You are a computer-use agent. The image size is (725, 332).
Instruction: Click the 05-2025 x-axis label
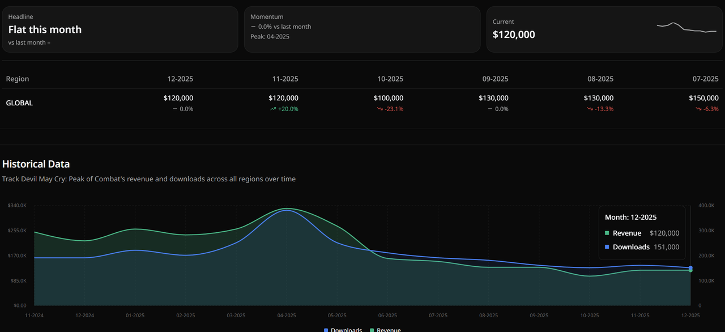[x=337, y=315]
